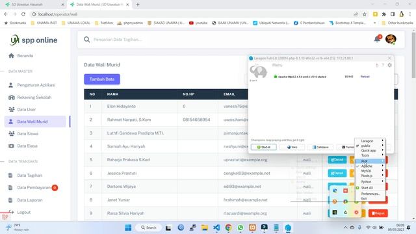Reload the browser page
Image resolution: width=416 pixels, height=234 pixels.
pos(23,14)
